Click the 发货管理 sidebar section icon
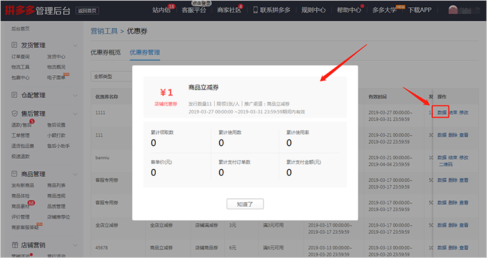Image resolution: width=487 pixels, height=258 pixels. 14,45
